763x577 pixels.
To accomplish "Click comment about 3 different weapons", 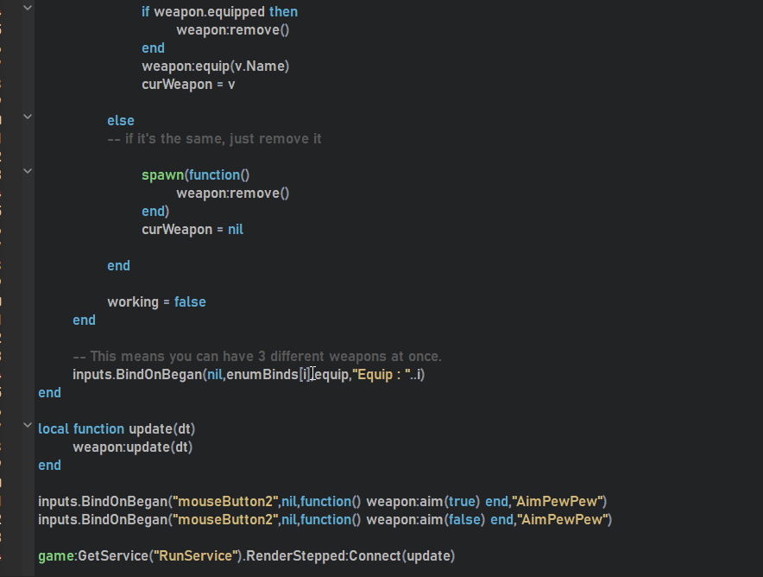I will [x=257, y=357].
